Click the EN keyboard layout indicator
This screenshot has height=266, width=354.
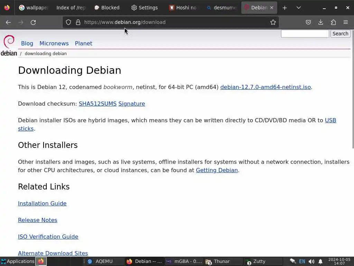302,261
